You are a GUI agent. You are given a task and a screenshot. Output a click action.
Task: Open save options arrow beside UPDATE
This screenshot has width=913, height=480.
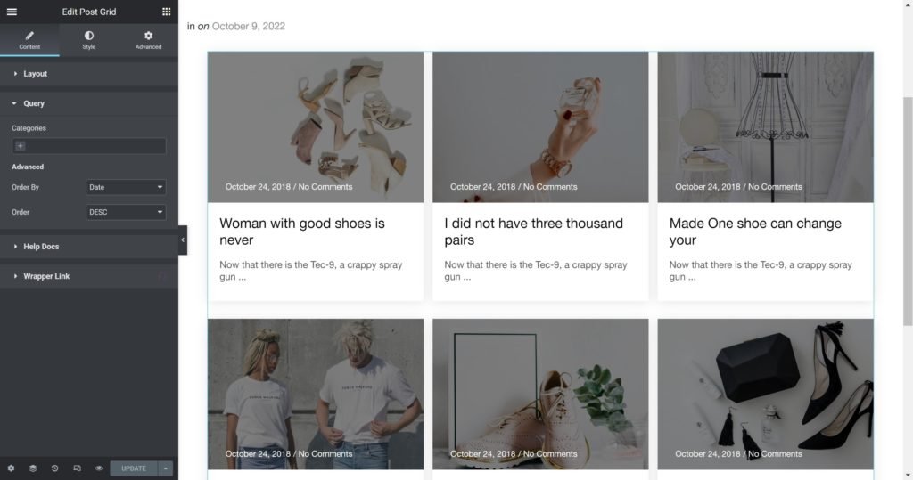click(x=166, y=468)
